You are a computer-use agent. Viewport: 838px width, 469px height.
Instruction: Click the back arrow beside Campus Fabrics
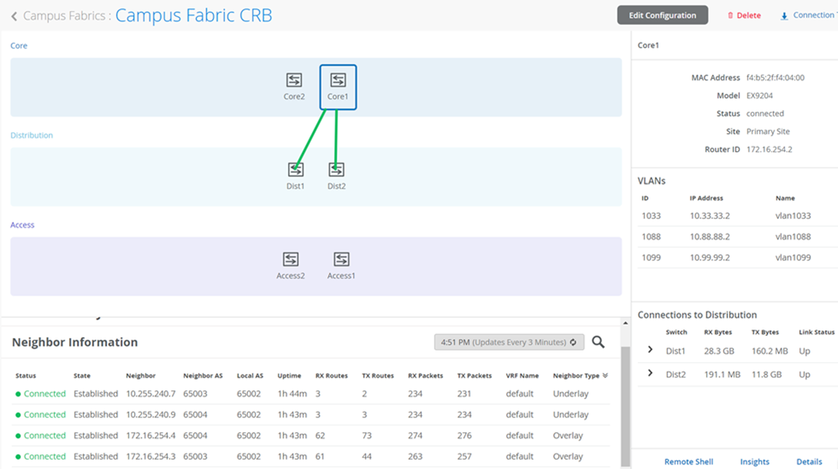(14, 16)
